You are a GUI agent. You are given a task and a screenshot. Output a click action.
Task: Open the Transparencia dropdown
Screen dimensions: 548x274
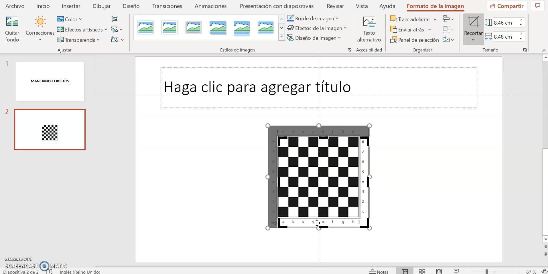coord(78,40)
